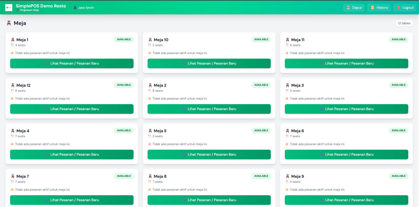Click Meja 7's "Tidak ada pesanan aktif" message
This screenshot has height=207, width=419.
coord(42,190)
